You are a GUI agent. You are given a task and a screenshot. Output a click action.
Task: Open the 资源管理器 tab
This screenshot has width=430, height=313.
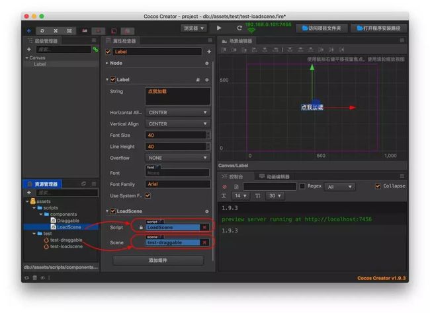click(42, 184)
